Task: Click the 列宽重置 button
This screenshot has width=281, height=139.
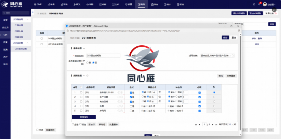Action: point(231,76)
